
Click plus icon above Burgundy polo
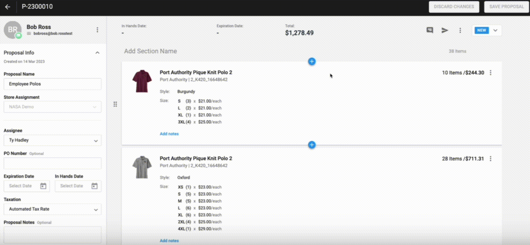312,61
